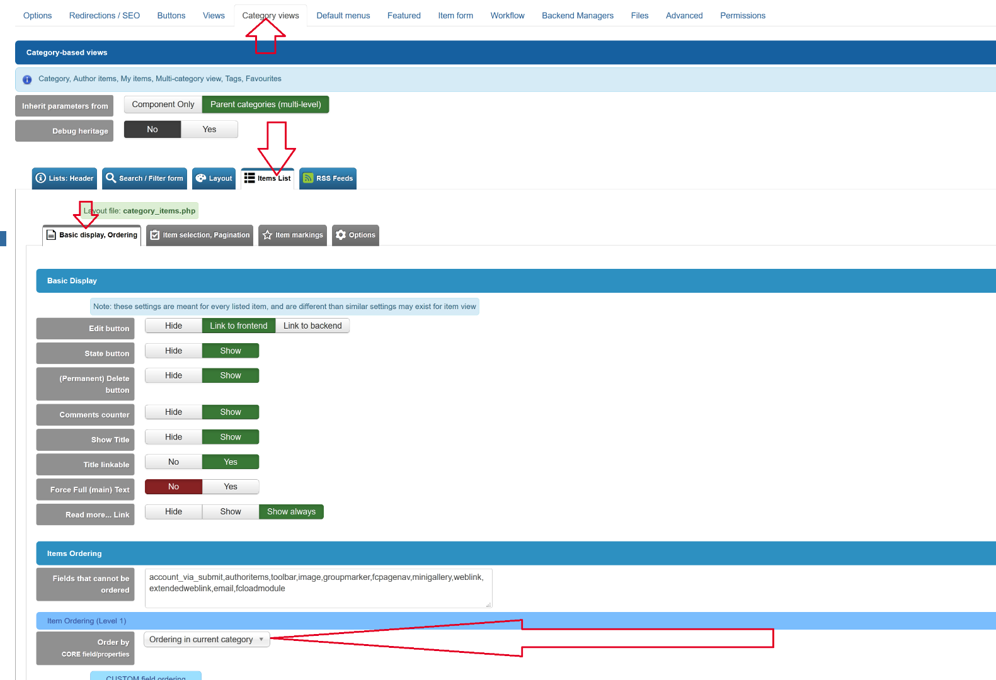Image resolution: width=996 pixels, height=680 pixels.
Task: Click the Show option for Read more Link
Action: (x=231, y=512)
